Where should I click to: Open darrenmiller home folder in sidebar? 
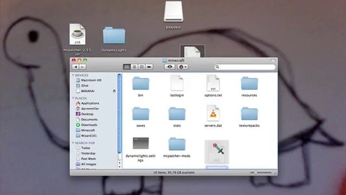pos(88,108)
